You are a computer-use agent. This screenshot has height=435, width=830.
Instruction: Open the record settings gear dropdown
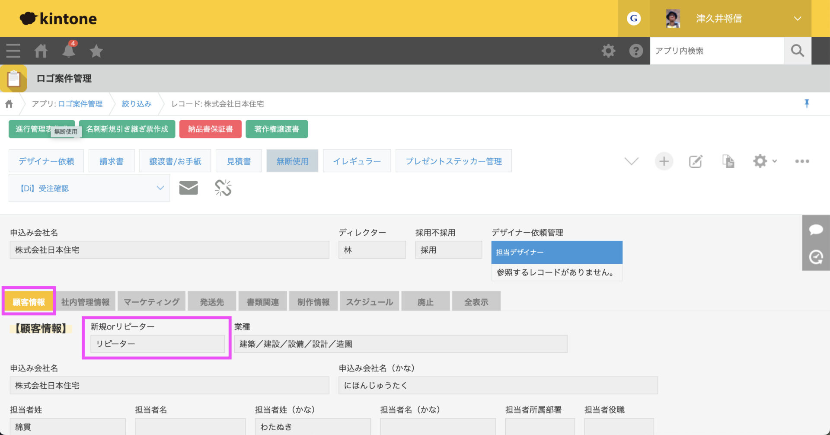tap(765, 161)
